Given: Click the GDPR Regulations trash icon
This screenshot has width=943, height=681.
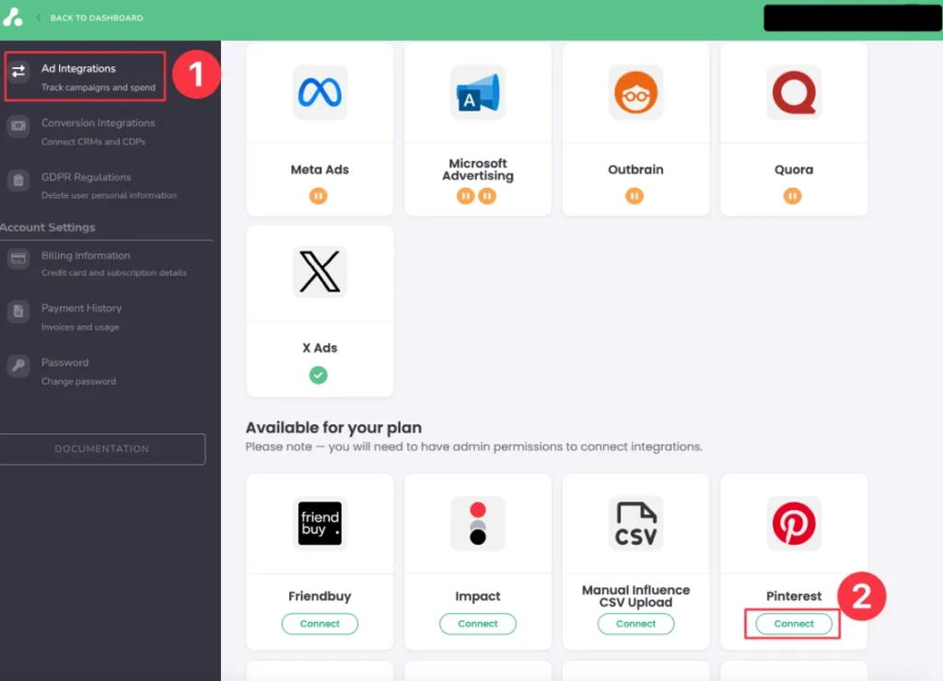Looking at the screenshot, I should point(18,180).
